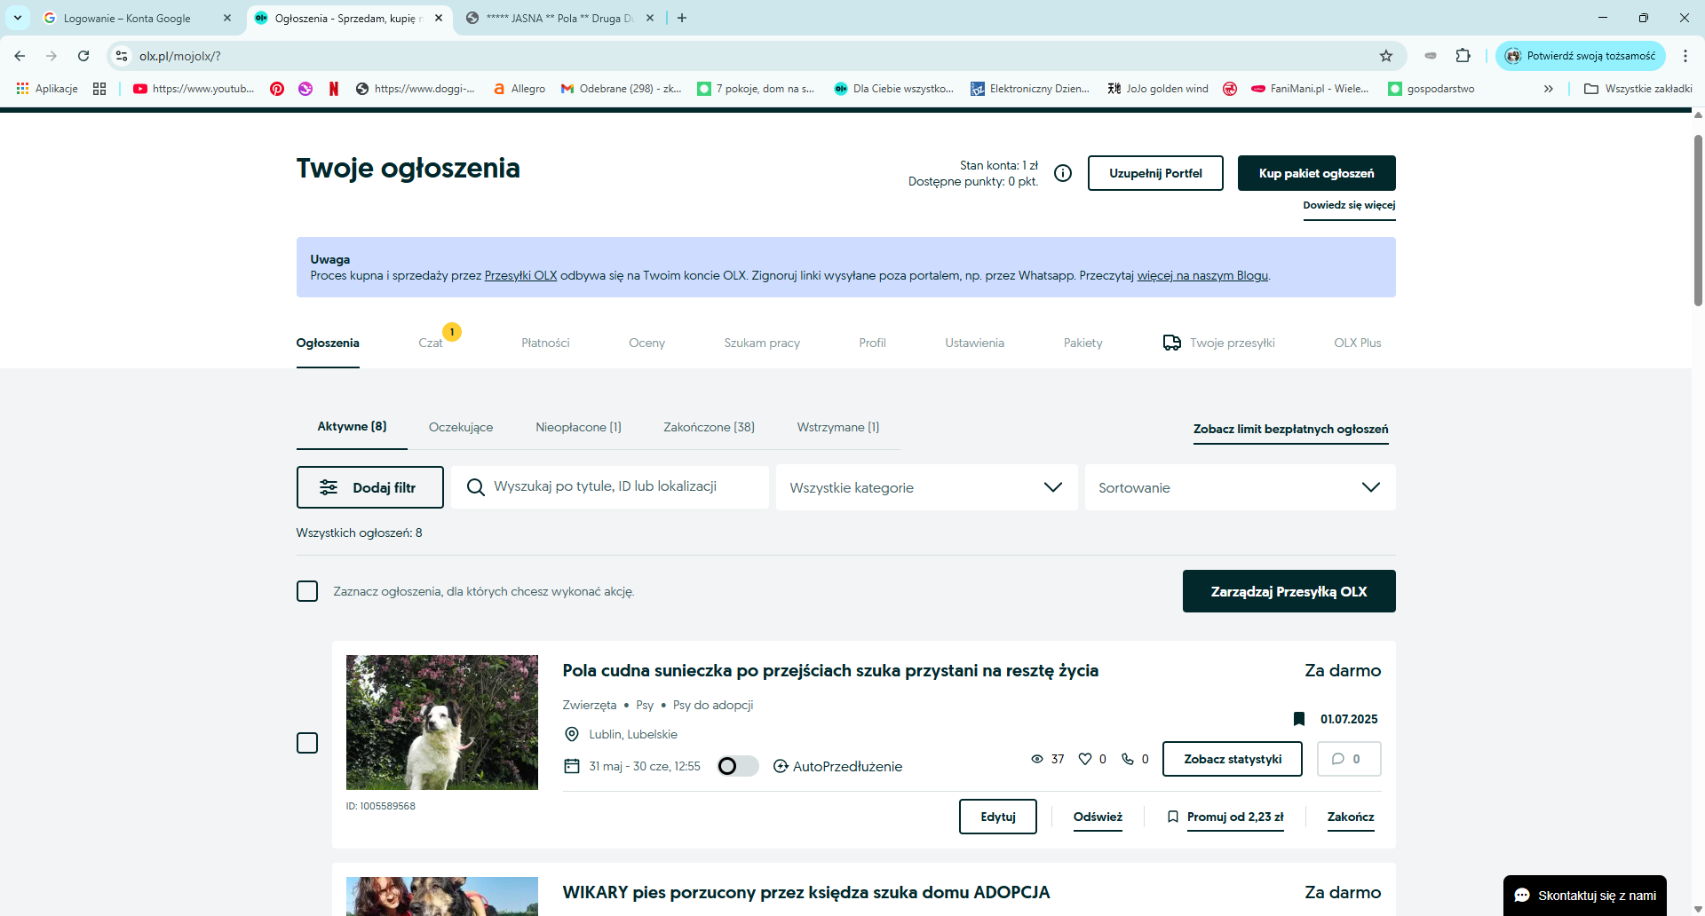Open Chrome three-dot menu
The width and height of the screenshot is (1705, 916).
coord(1685,56)
